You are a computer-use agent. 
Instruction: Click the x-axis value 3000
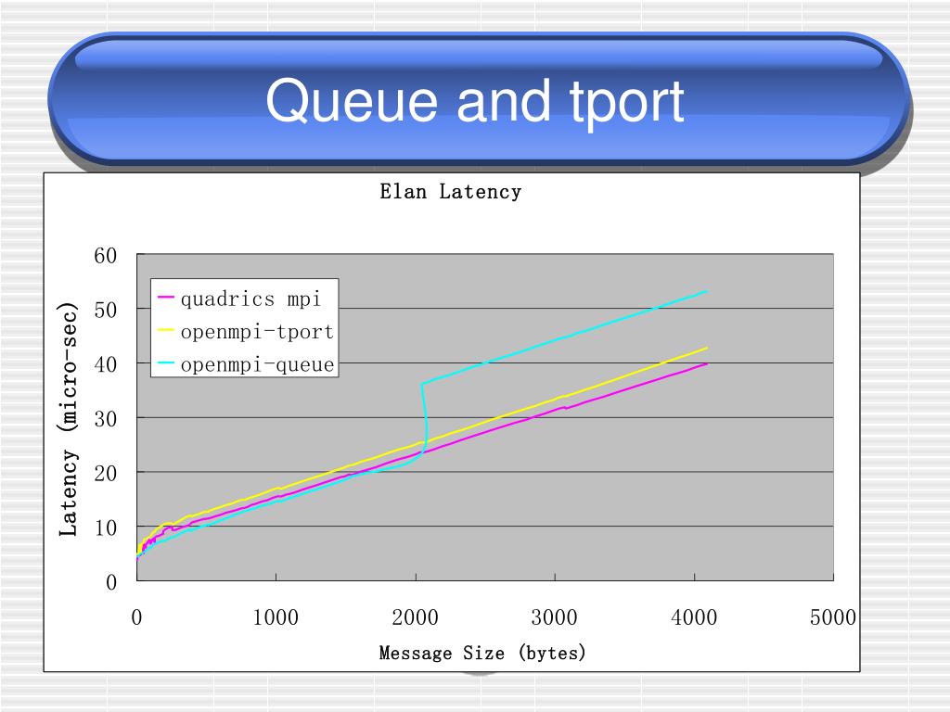[x=555, y=617]
